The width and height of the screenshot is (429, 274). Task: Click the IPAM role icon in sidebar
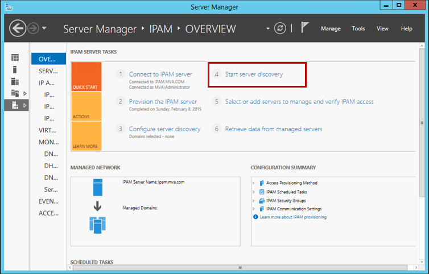[15, 105]
